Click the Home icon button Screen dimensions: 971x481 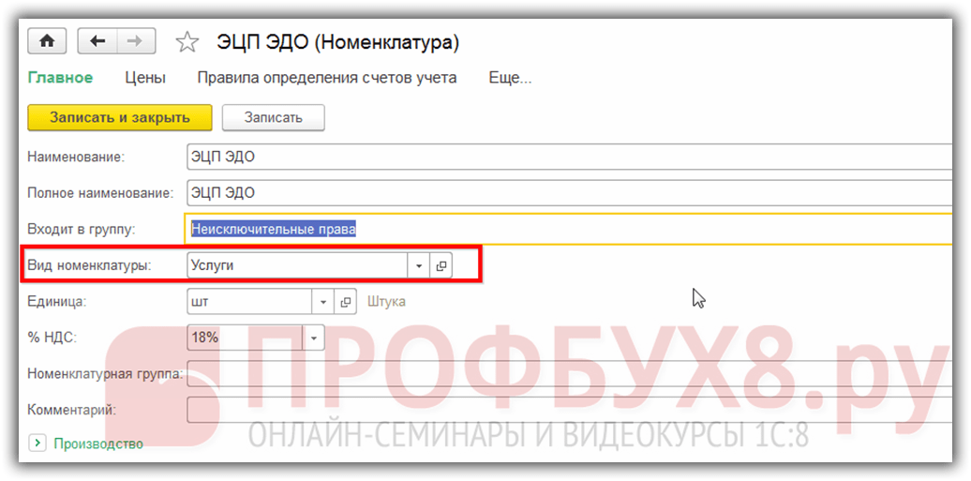(47, 41)
